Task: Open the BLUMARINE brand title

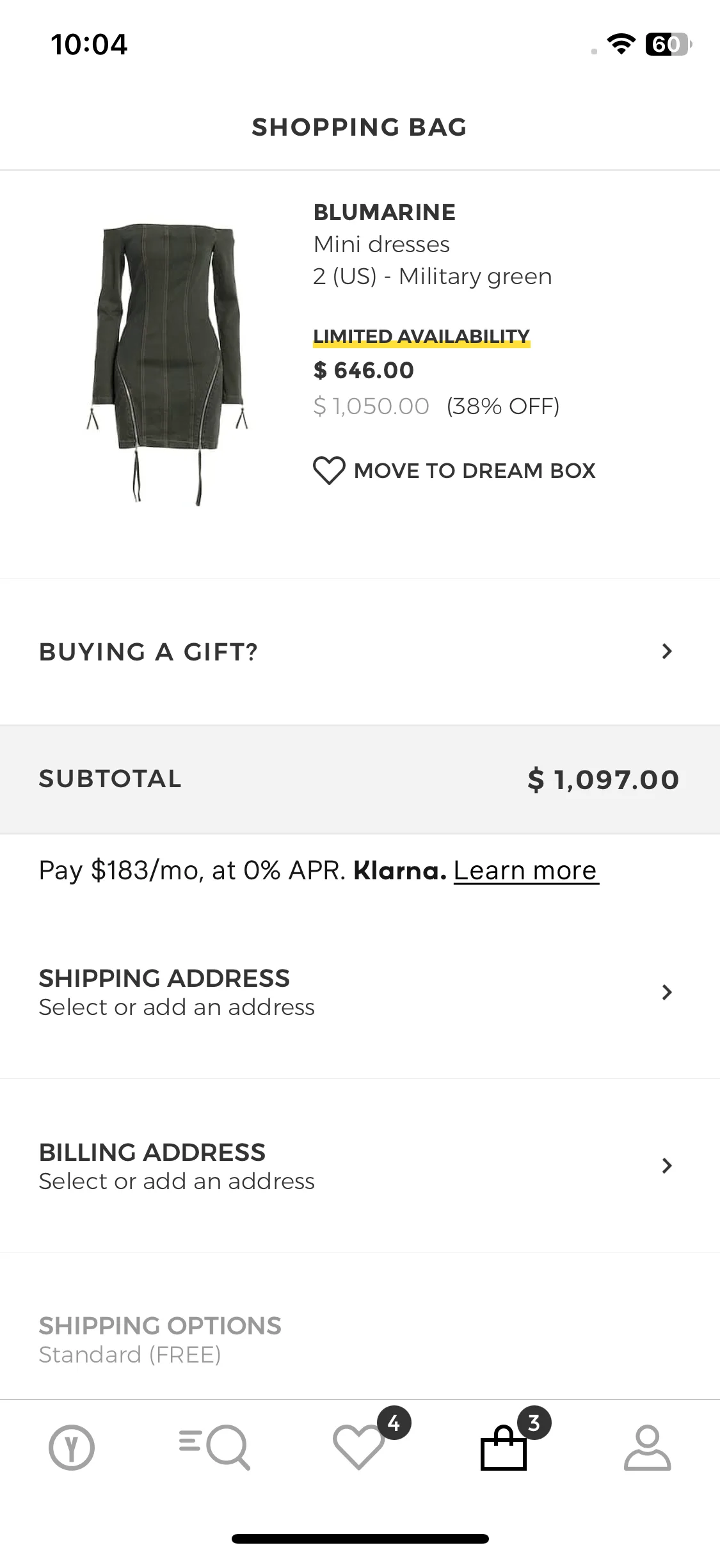Action: point(385,212)
